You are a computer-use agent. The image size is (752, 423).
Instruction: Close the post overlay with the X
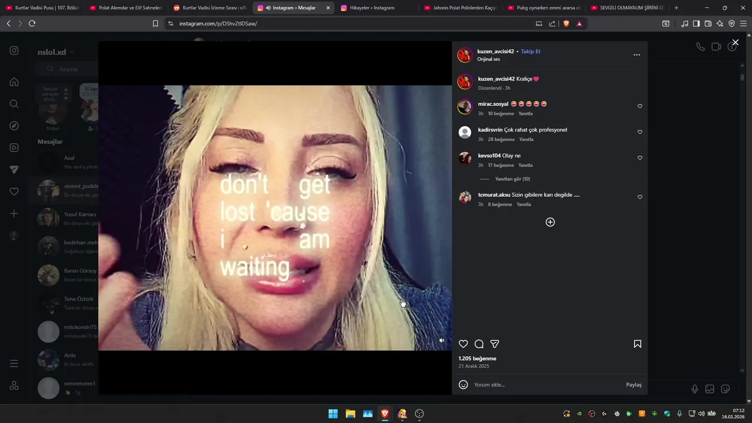[x=735, y=42]
